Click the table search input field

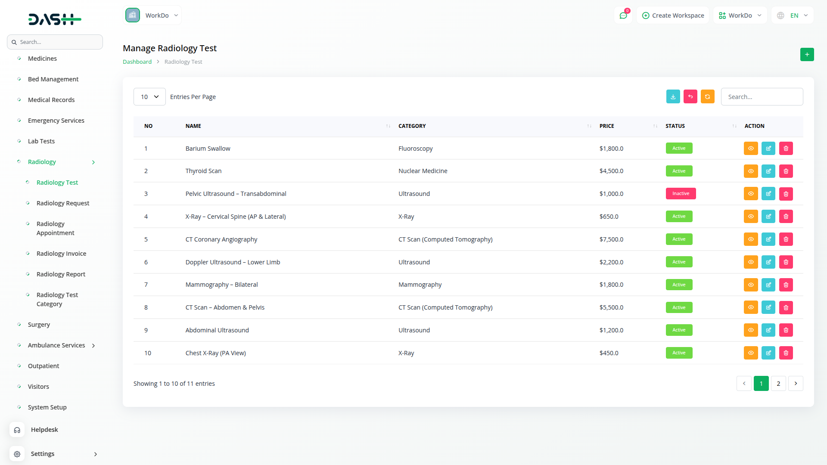point(762,97)
